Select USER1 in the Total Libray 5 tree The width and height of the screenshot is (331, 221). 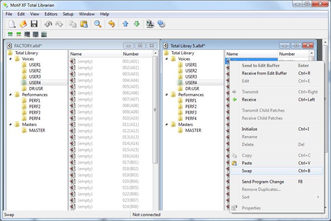pyautogui.click(x=191, y=64)
